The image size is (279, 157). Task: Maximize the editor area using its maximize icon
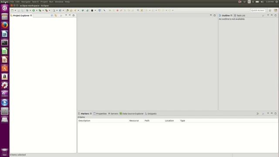tap(214, 15)
